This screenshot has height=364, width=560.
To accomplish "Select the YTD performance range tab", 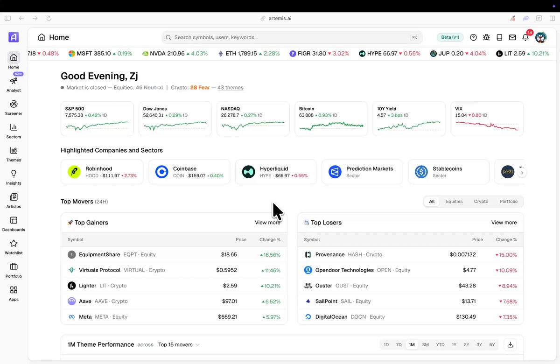I will [x=440, y=345].
